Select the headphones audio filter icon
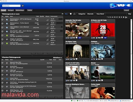The width and height of the screenshot is (133, 102). point(74,14)
